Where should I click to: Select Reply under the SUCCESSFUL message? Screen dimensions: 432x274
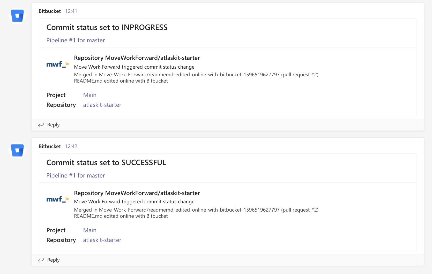click(x=53, y=260)
